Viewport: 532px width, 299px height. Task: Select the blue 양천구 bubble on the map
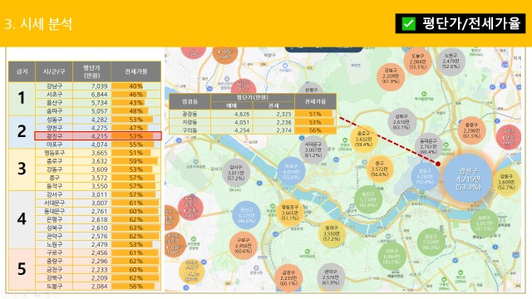pyautogui.click(x=246, y=215)
